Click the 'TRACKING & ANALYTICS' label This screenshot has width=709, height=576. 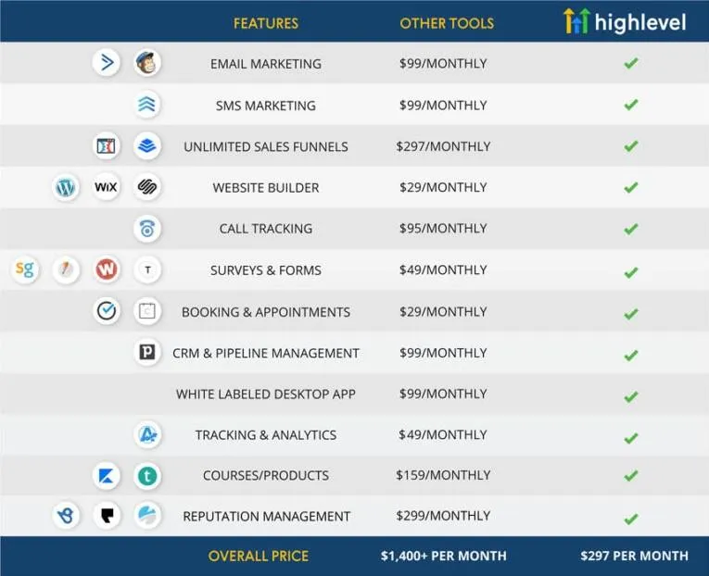(266, 434)
